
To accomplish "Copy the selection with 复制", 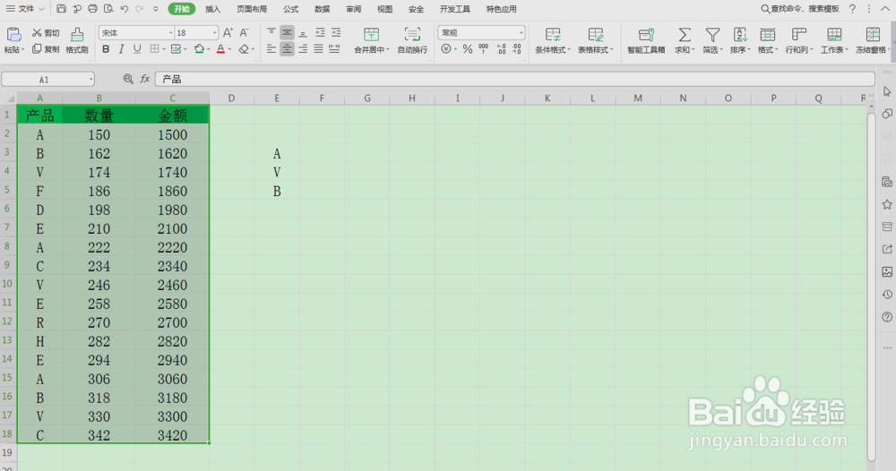I will point(46,49).
